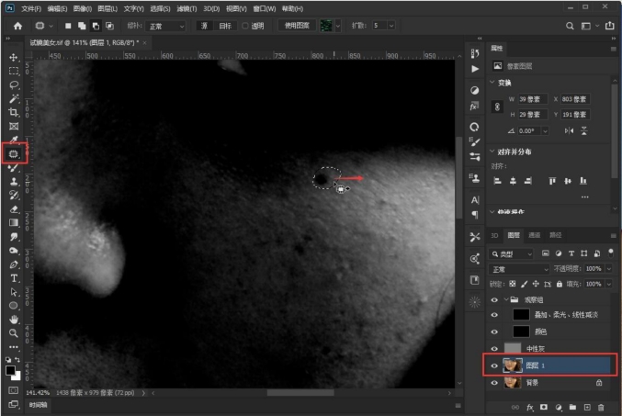Screen dimensions: 622x416
Task: Select the Magic Wand tool
Action: 14,98
